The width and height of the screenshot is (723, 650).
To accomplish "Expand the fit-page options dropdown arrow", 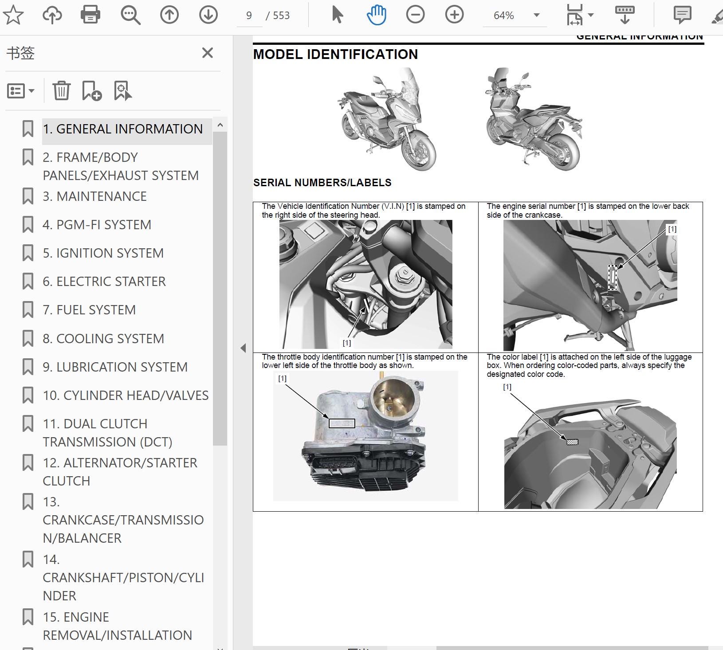I will click(x=591, y=15).
